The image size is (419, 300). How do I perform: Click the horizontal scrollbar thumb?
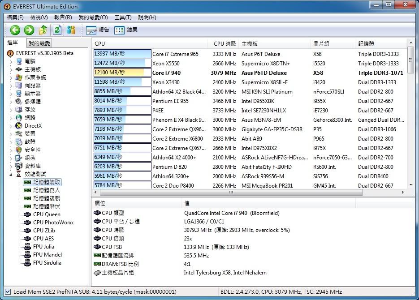[x=231, y=192]
